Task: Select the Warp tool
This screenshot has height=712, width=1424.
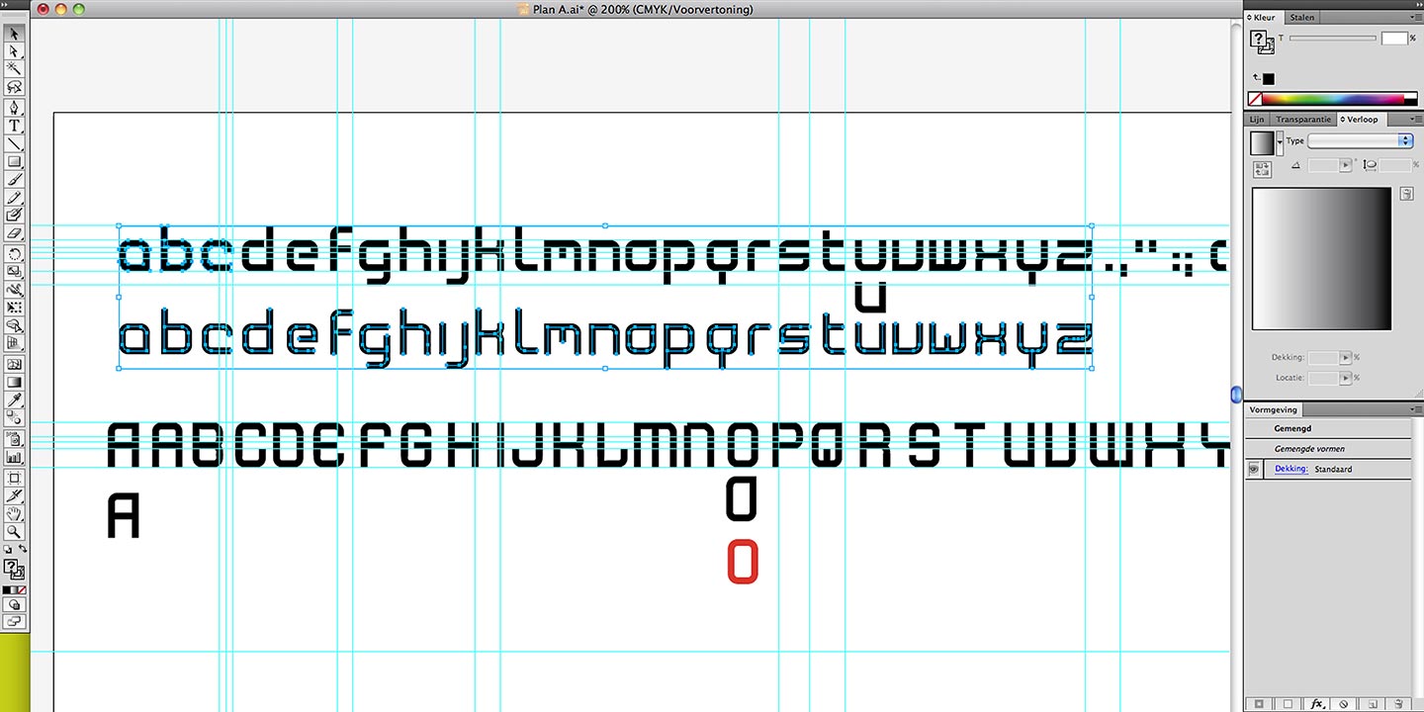Action: [15, 288]
